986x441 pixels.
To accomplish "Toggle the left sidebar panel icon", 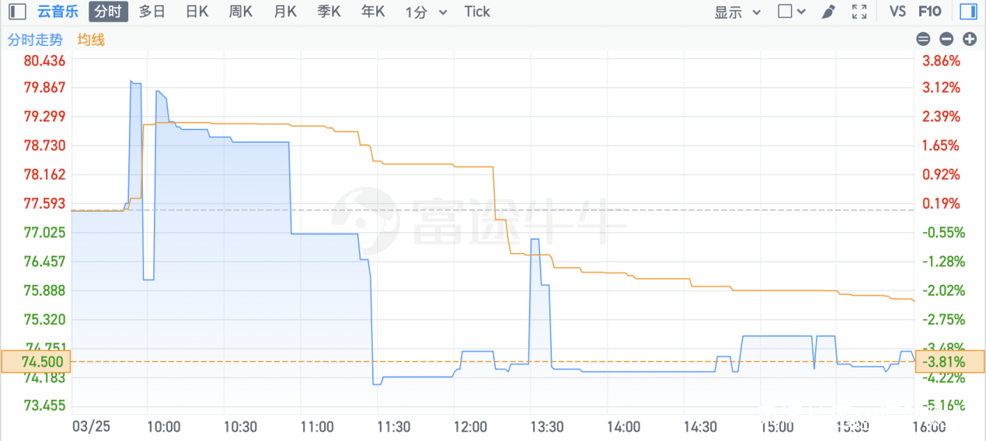I will (x=18, y=12).
